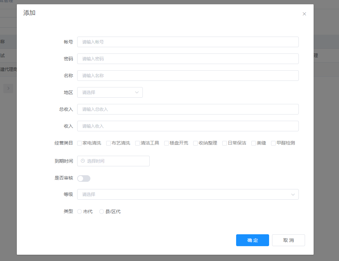This screenshot has height=261, width=339.
Task: Open the 到期时间 time picker field
Action: point(113,161)
